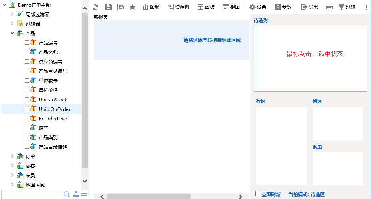Screen dimensions: 371x199
Task: Check the UnitsOnOrder checkbox
Action: click(x=27, y=109)
